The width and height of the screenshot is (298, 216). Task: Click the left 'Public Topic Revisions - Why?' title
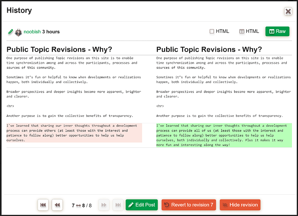[x=59, y=49]
